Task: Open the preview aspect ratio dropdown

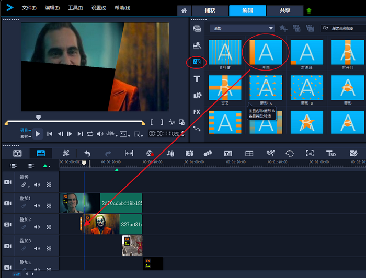Action: click(124, 134)
